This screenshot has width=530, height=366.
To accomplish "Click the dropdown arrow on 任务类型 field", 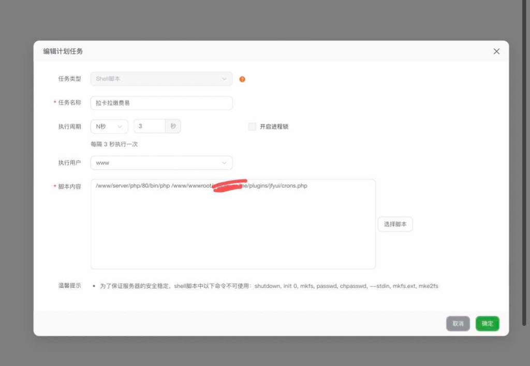I will (224, 79).
